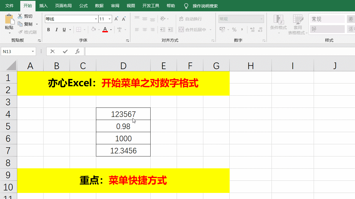355x199 pixels.
Task: Open text orientation options
Action: click(x=163, y=19)
